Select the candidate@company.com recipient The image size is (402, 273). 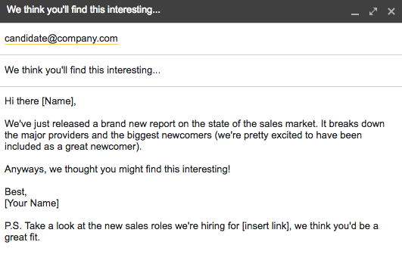tap(61, 39)
